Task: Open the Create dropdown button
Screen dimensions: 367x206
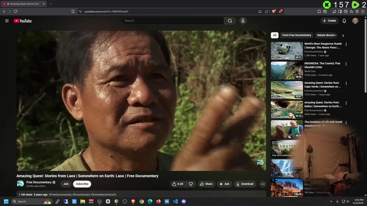Action: click(329, 21)
